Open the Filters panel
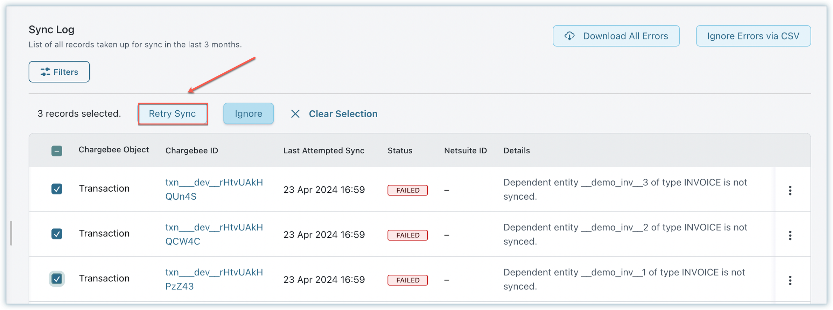Viewport: 833px width, 310px height. [59, 72]
